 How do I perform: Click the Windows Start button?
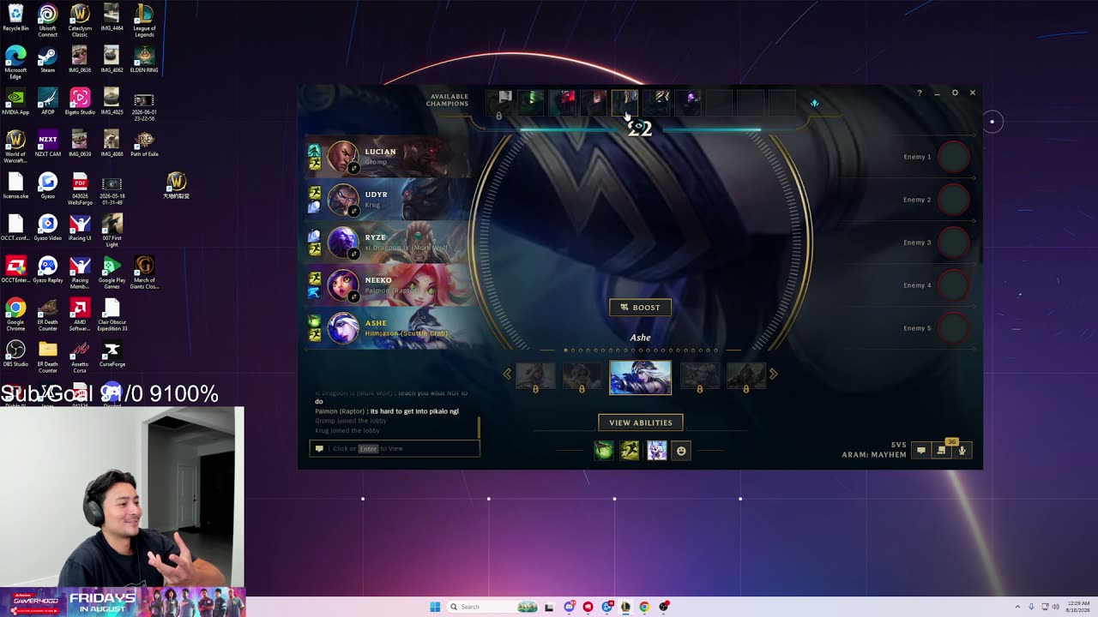coord(435,607)
